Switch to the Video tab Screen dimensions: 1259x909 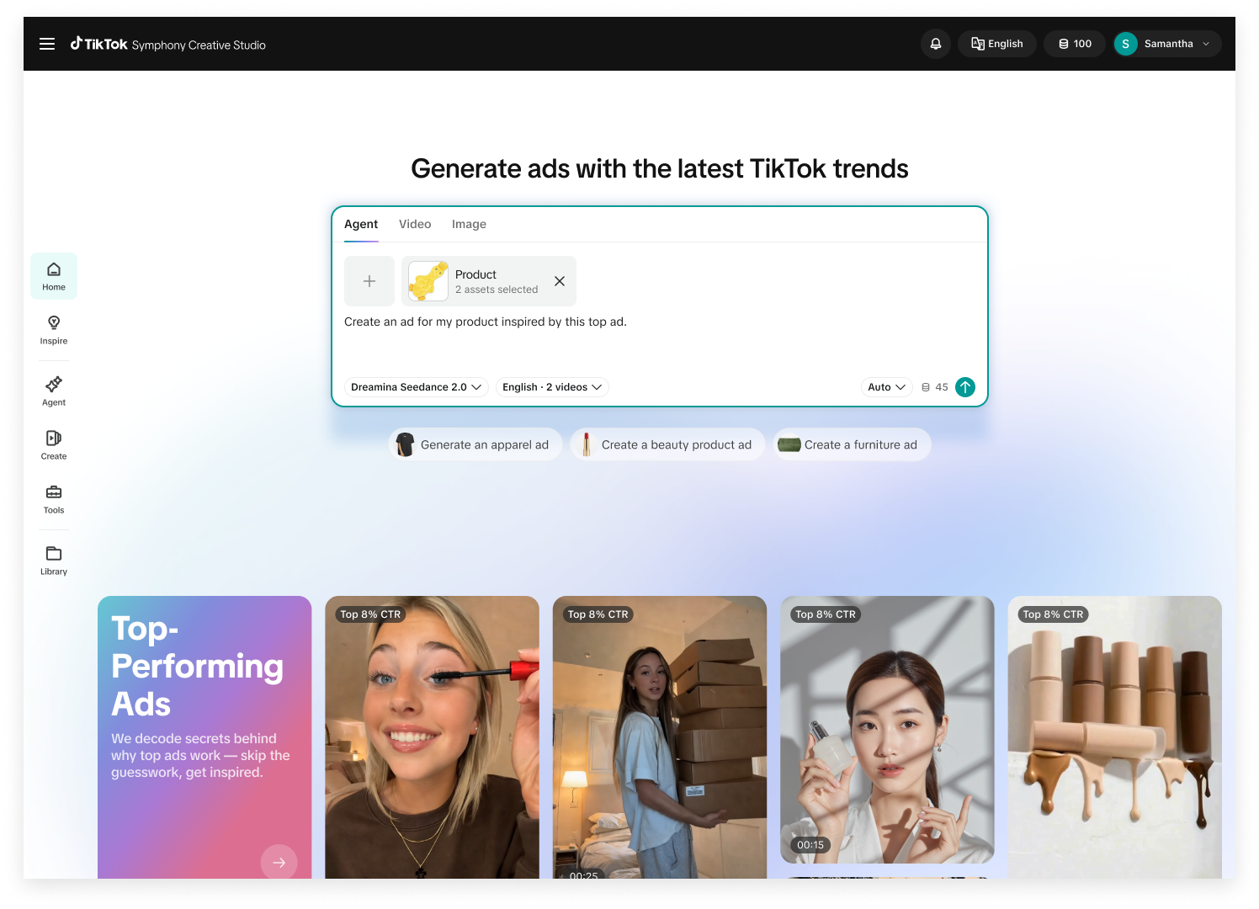(x=415, y=224)
